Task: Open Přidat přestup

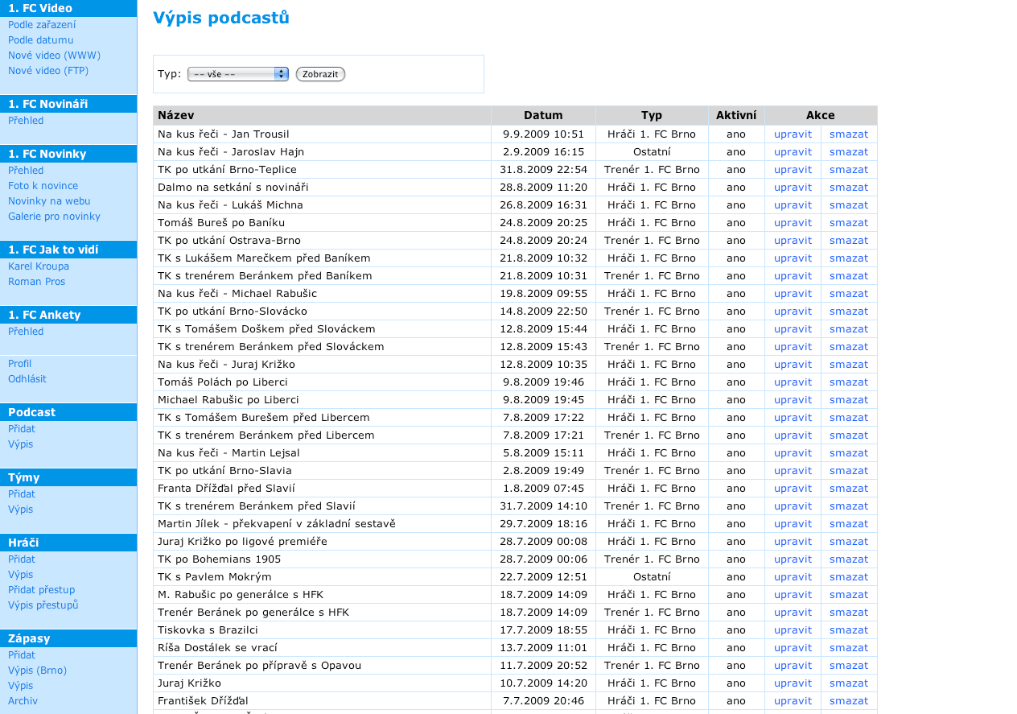Action: point(41,590)
